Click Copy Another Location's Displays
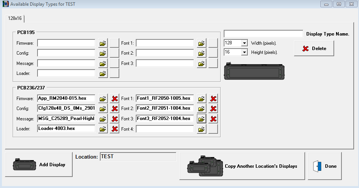 pyautogui.click(x=242, y=166)
